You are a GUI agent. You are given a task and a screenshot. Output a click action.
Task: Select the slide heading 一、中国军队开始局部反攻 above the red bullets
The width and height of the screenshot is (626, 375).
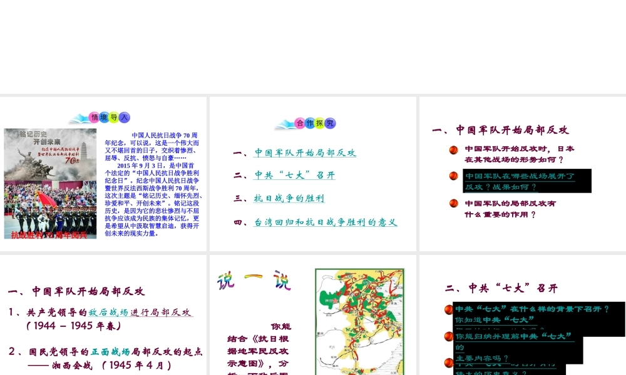500,130
